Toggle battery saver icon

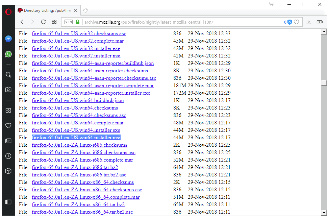click(320, 22)
